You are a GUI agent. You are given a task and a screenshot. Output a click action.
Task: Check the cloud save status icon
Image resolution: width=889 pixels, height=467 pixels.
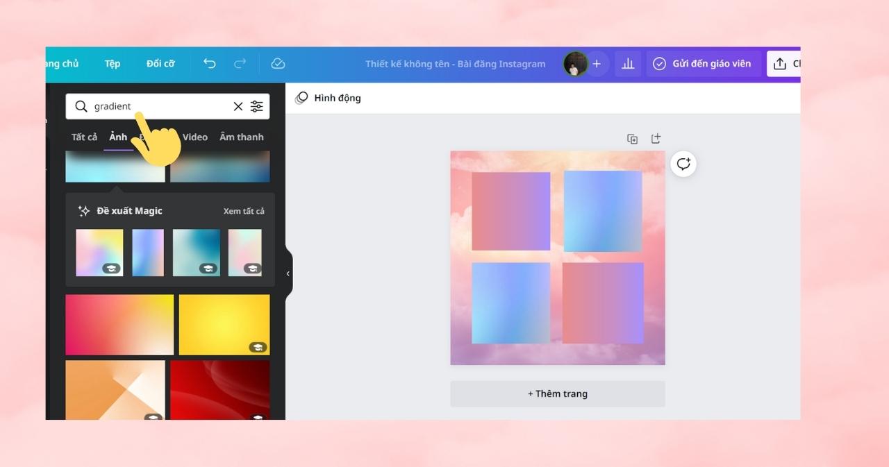(278, 63)
